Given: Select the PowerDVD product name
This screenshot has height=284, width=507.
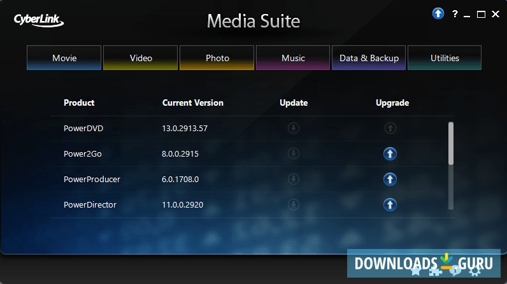Looking at the screenshot, I should pyautogui.click(x=83, y=128).
